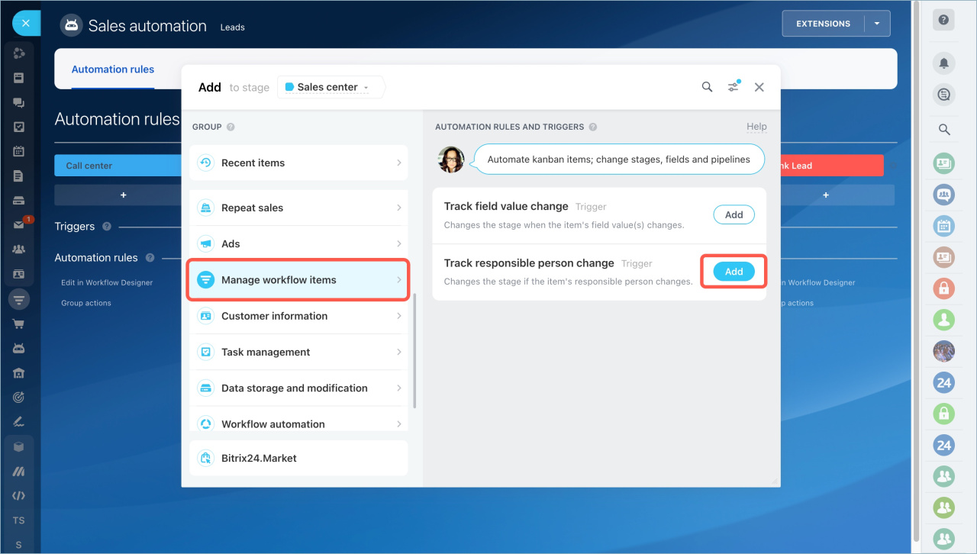Expand the Recent items group chevron
The height and width of the screenshot is (554, 977).
point(398,163)
